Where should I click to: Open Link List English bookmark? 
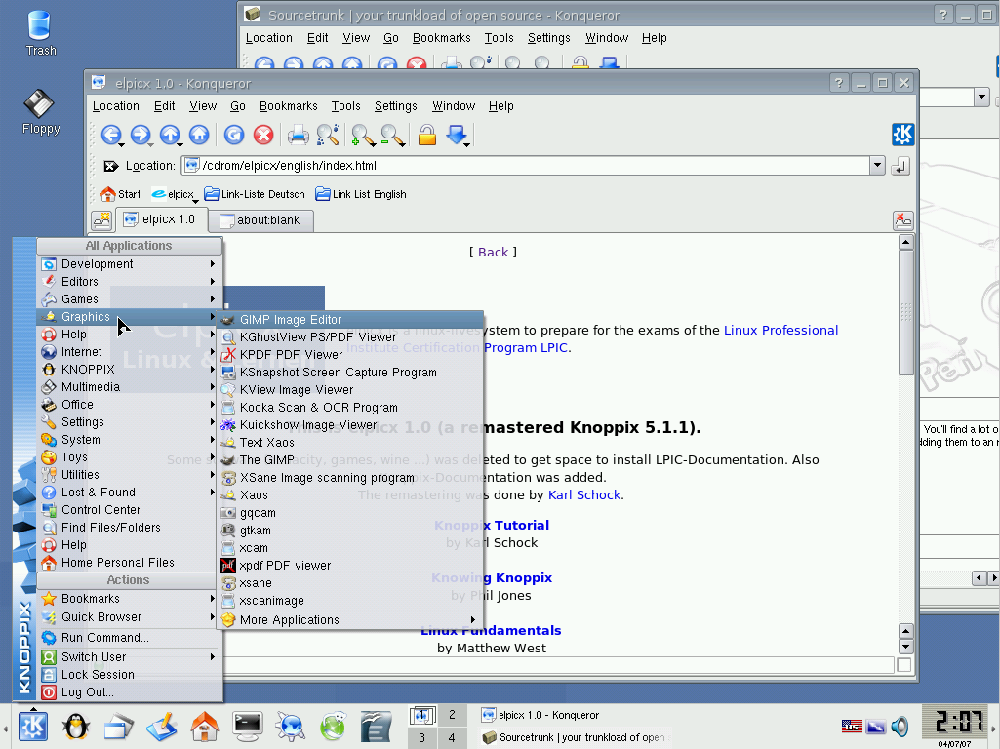coord(361,194)
